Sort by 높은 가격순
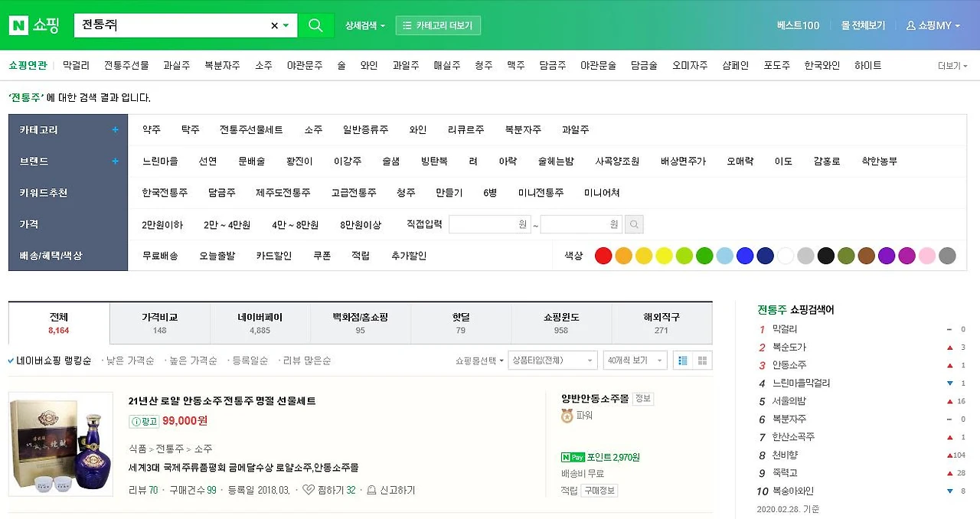The height and width of the screenshot is (519, 980). pyautogui.click(x=191, y=361)
